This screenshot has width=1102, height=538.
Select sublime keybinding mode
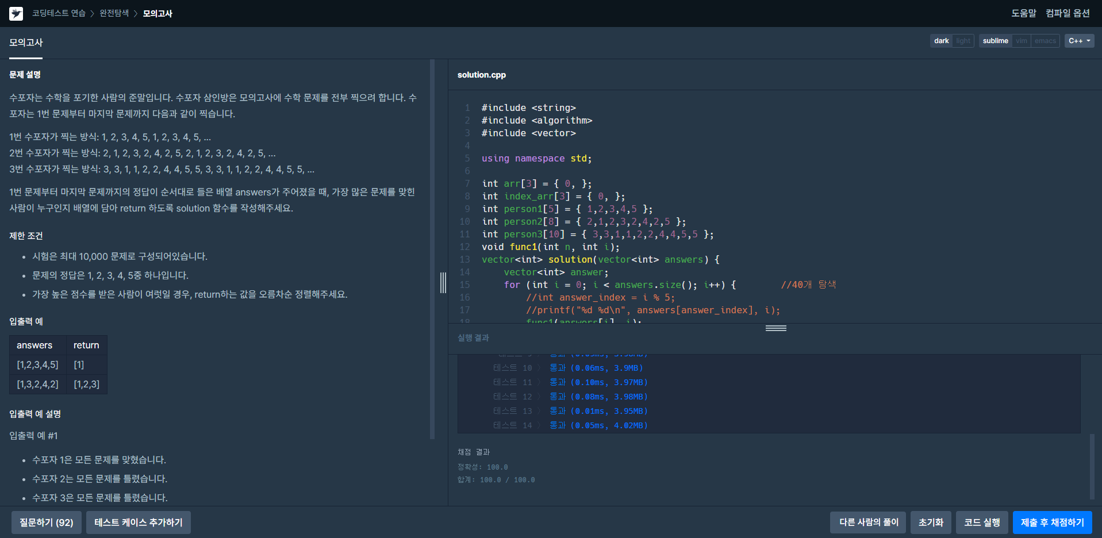[995, 41]
